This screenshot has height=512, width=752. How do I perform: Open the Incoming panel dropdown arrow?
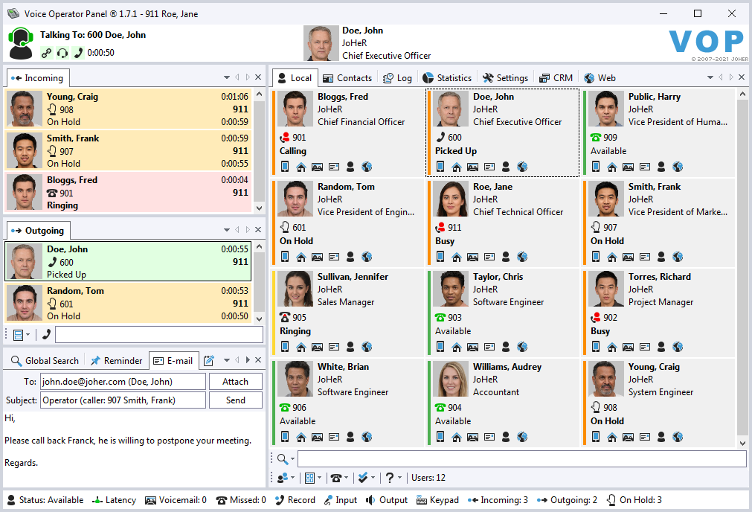[x=227, y=77]
